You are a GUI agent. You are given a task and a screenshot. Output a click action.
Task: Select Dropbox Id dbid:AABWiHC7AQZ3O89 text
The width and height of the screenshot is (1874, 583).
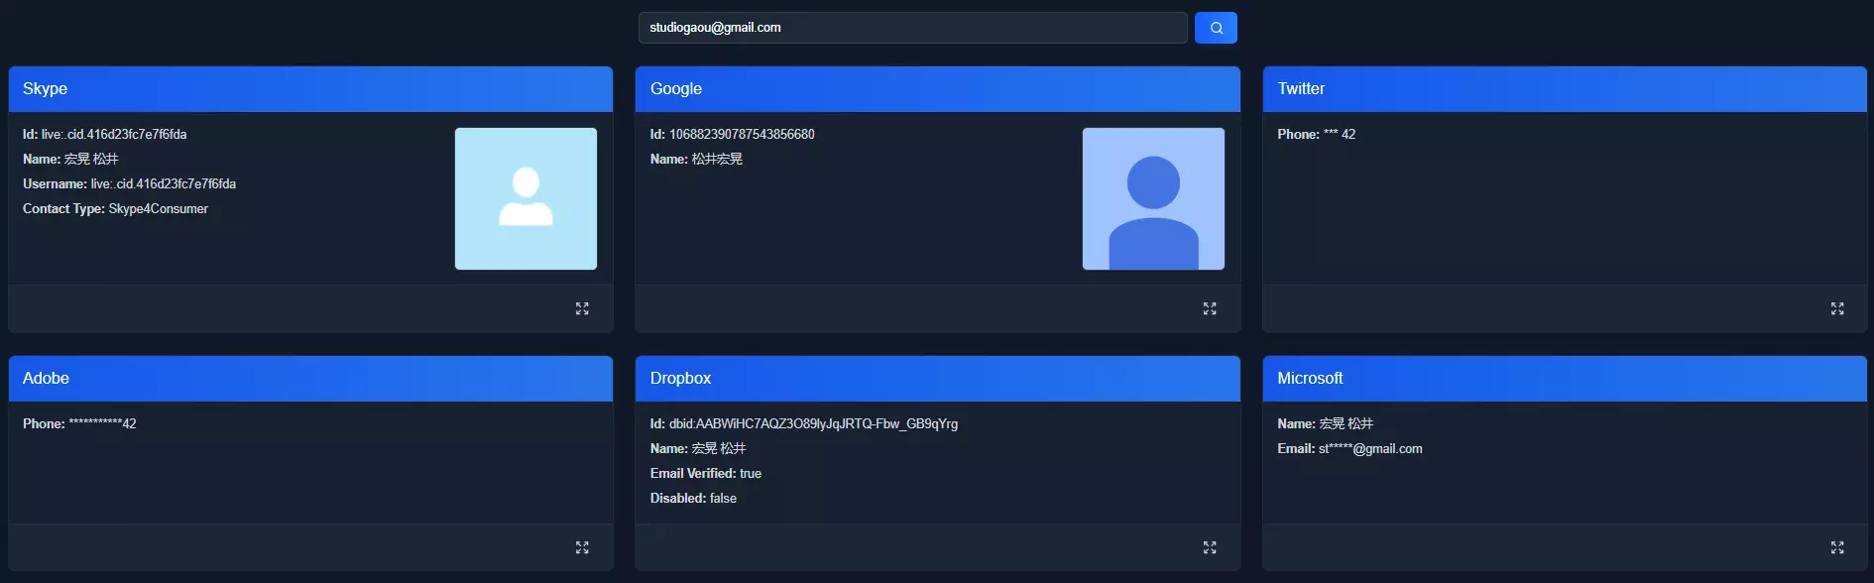(x=804, y=423)
